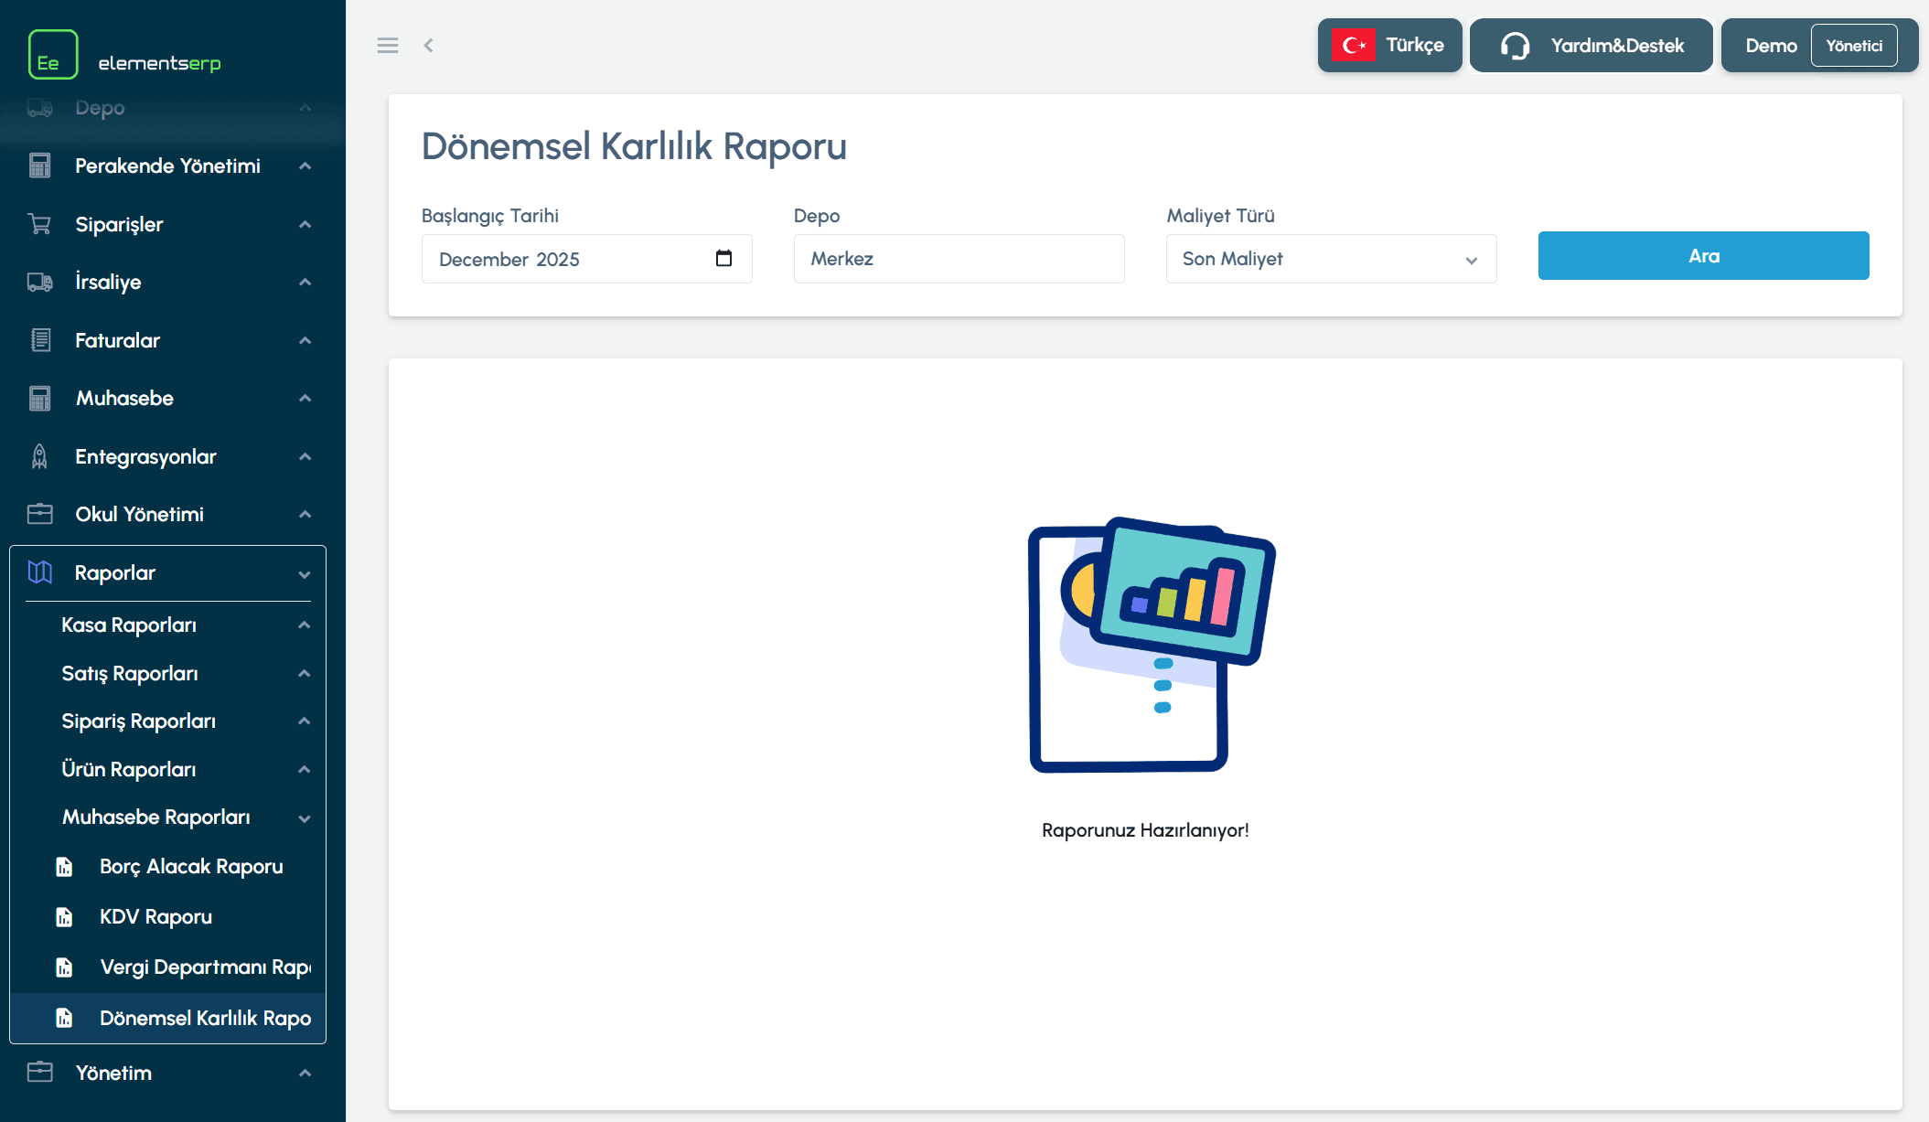Click the elementserp Ee logo
The width and height of the screenshot is (1929, 1122).
pos(53,55)
